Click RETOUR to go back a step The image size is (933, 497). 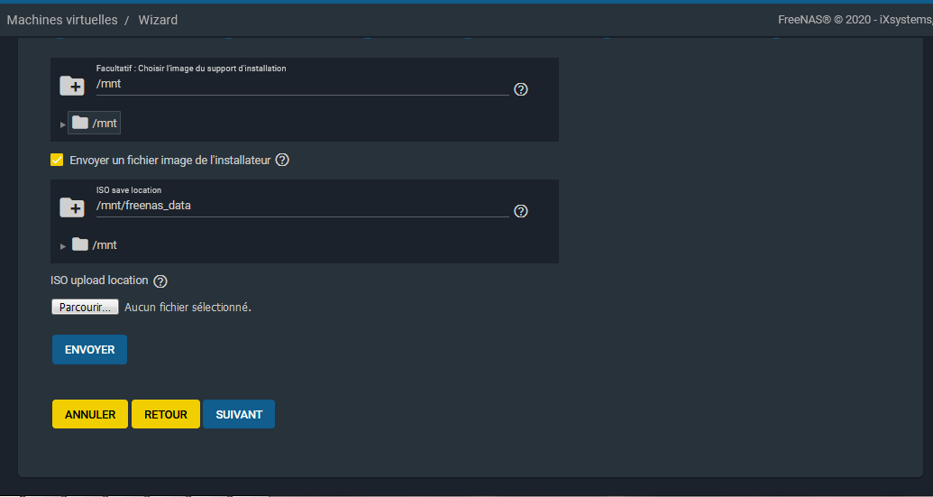point(166,414)
